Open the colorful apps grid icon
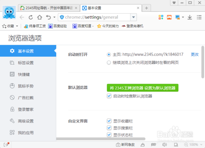The image size is (205, 148). pyautogui.click(x=161, y=17)
